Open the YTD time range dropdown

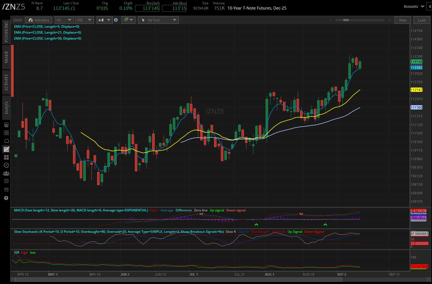pyautogui.click(x=84, y=20)
